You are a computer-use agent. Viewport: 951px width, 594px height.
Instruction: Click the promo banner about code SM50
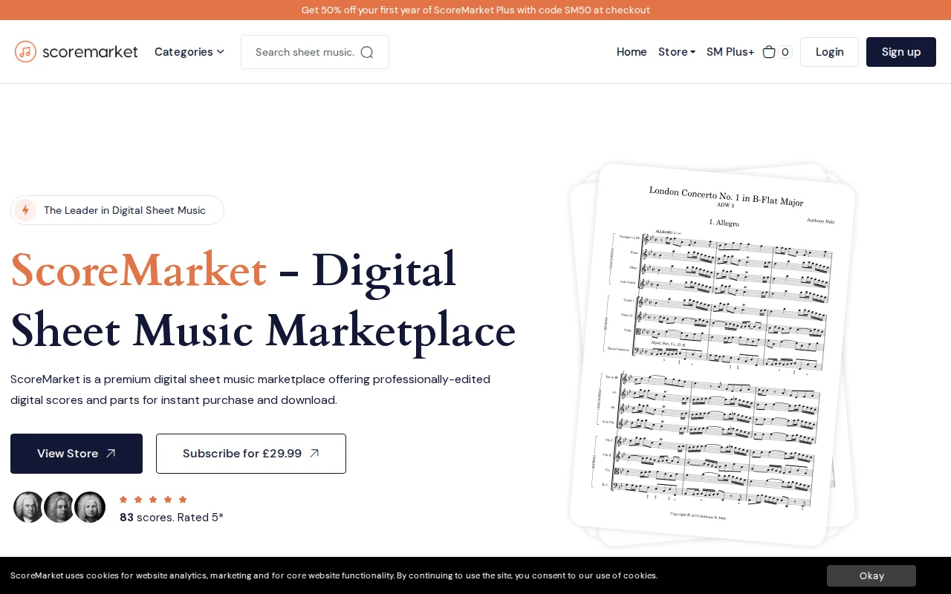click(475, 10)
